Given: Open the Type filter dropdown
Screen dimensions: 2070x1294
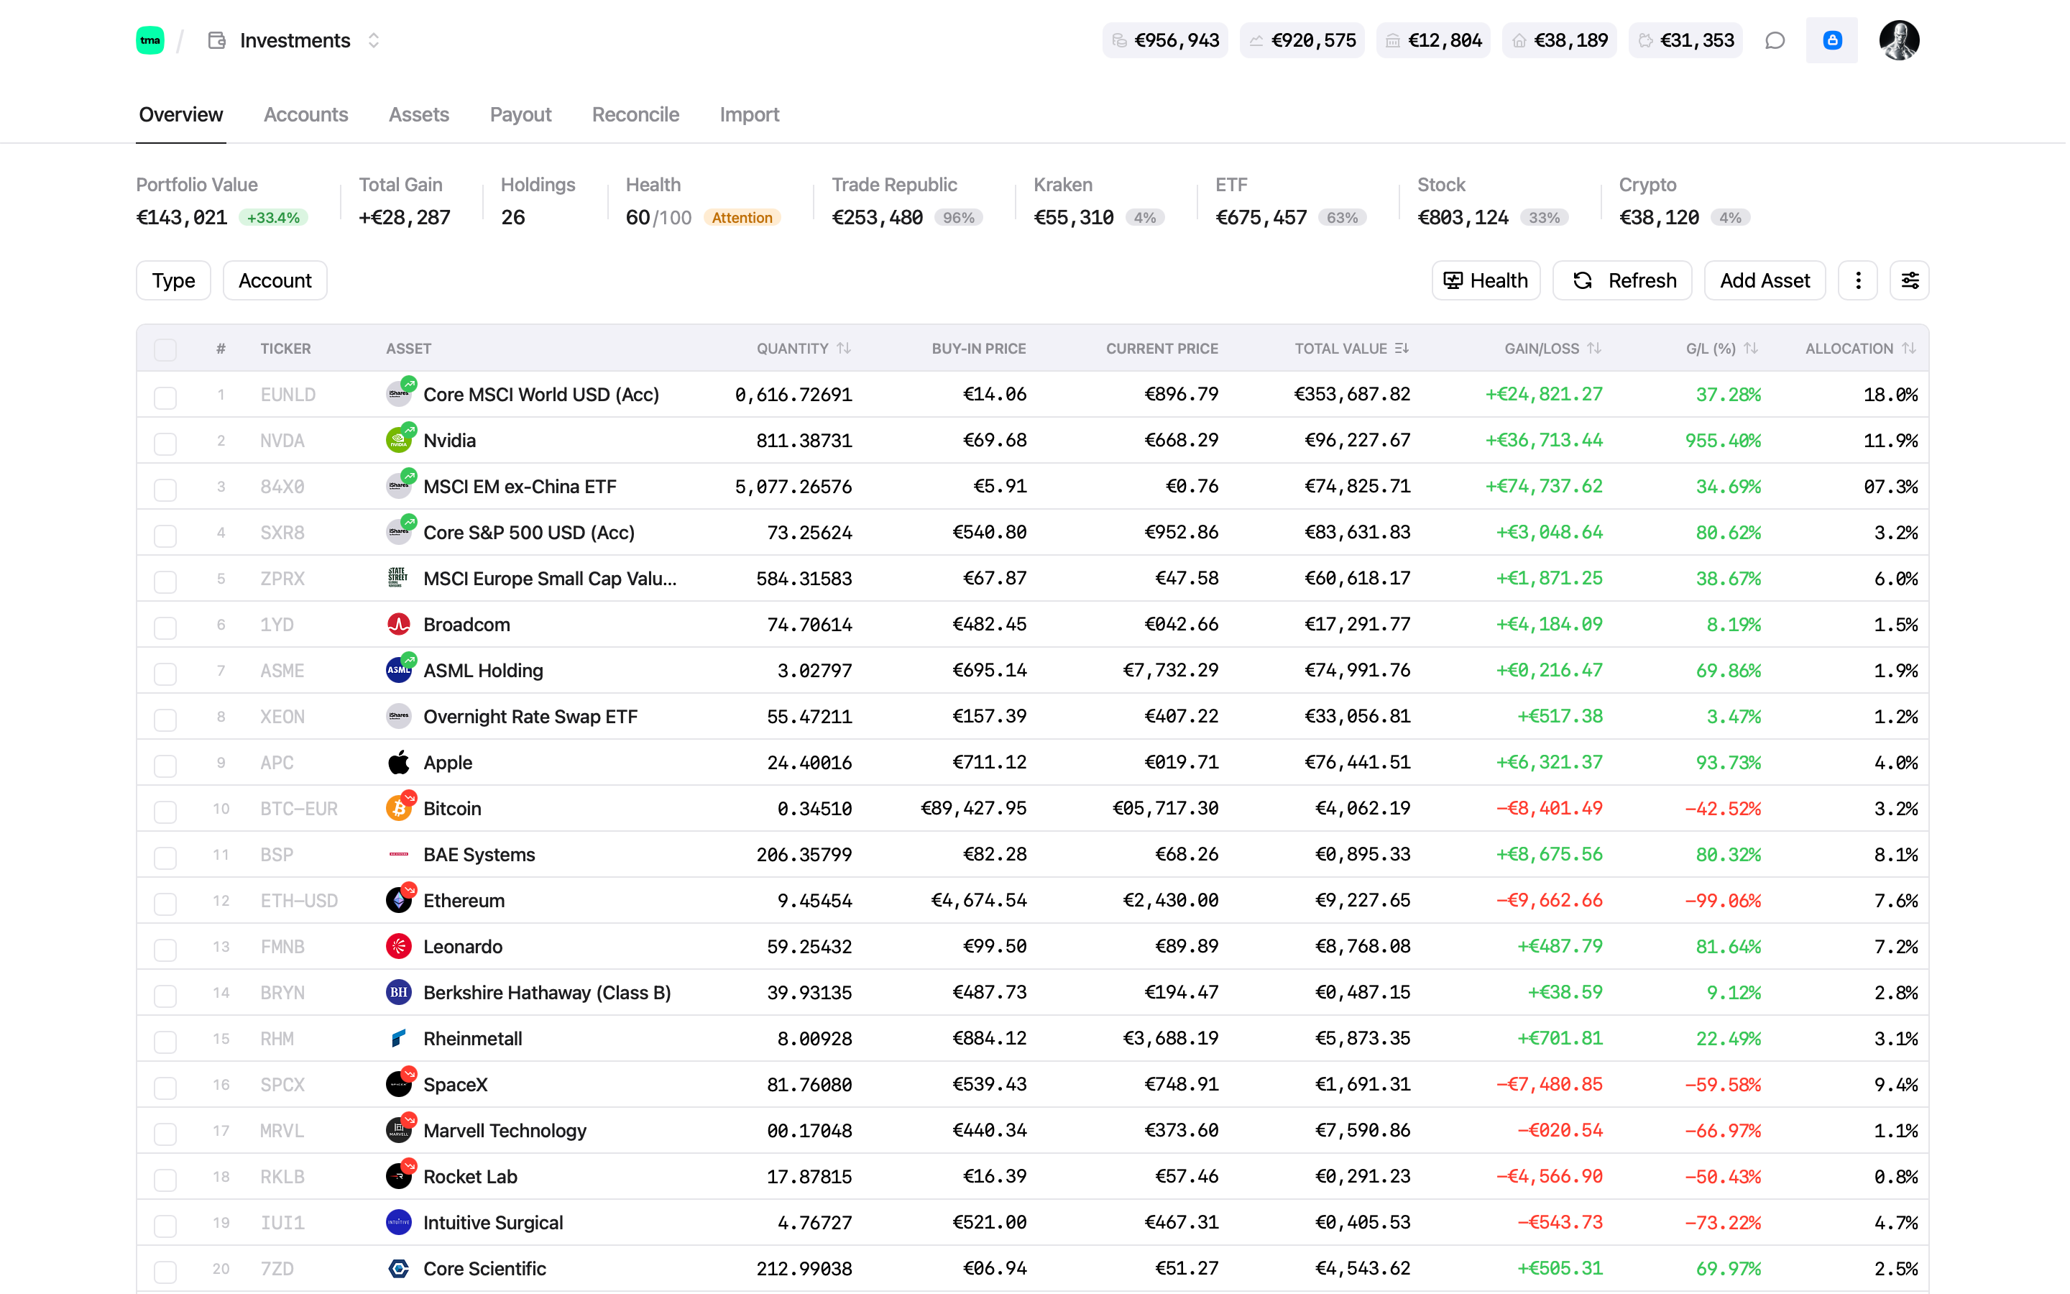Looking at the screenshot, I should coord(174,280).
